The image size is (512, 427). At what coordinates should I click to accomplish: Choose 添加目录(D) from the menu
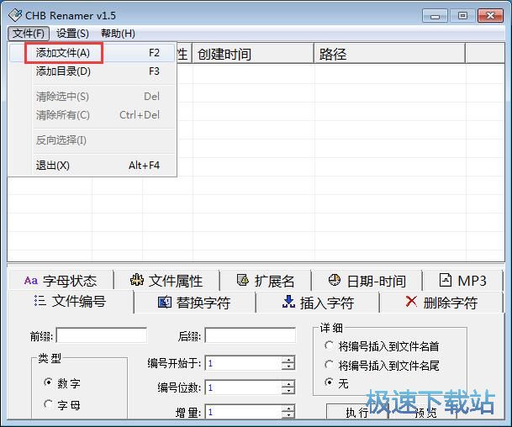point(92,71)
